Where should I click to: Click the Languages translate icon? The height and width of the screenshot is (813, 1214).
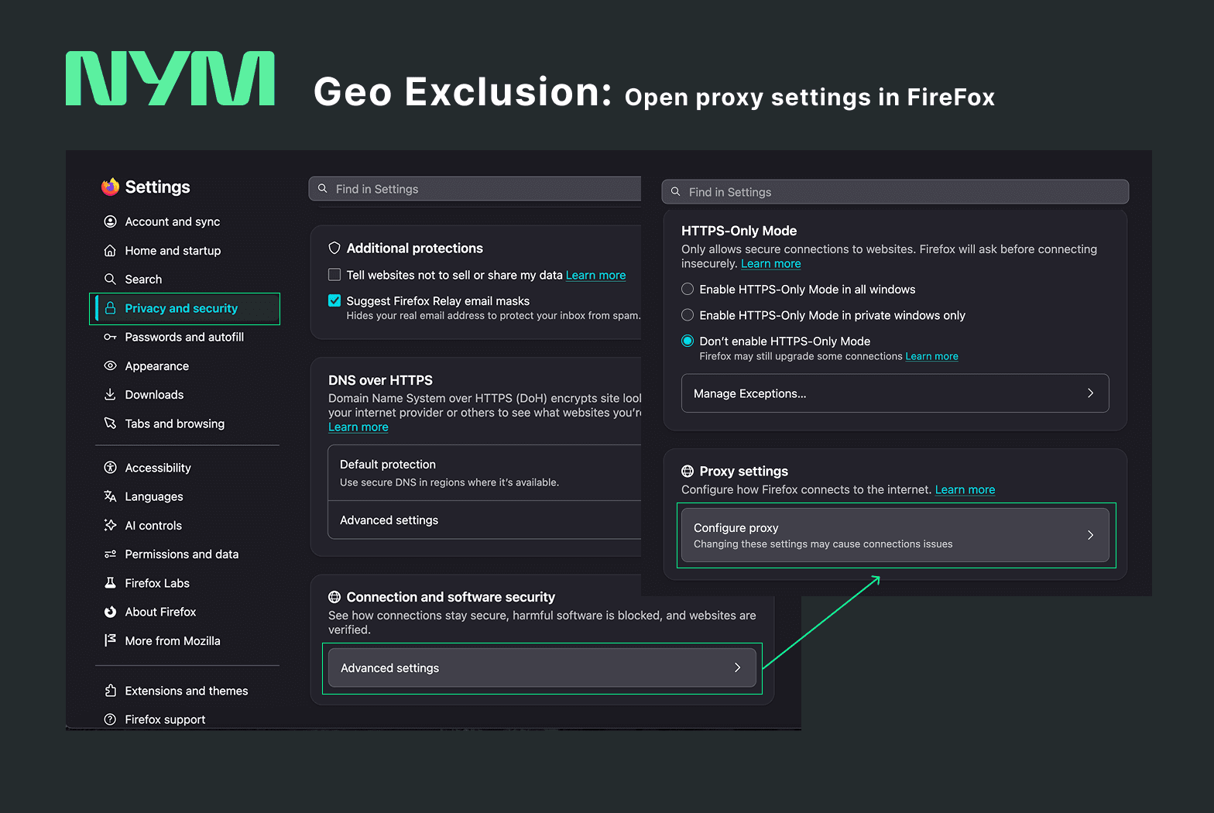point(110,496)
